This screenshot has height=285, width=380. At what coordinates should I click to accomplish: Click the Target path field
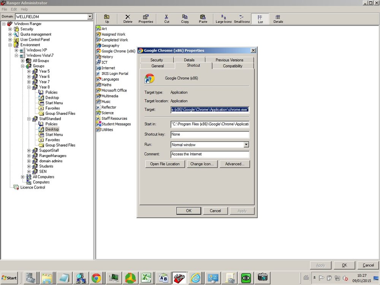tap(210, 109)
